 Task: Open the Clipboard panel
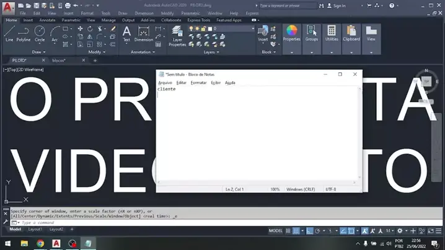[351, 33]
